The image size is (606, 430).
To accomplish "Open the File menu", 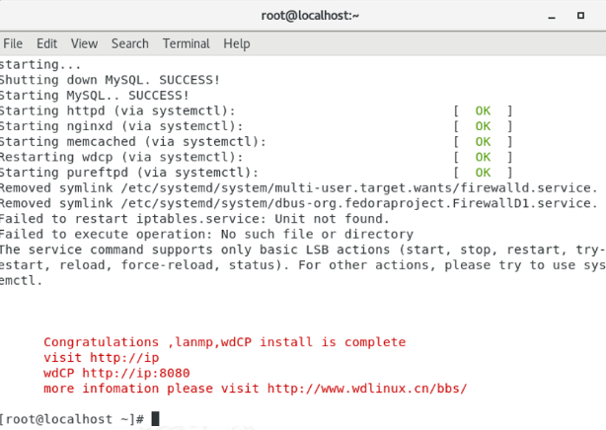I will [13, 43].
